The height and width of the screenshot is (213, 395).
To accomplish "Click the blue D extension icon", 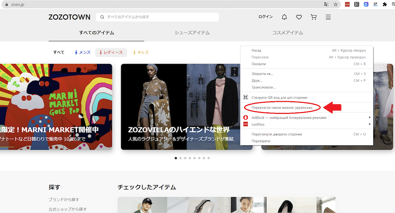I will (x=366, y=4).
